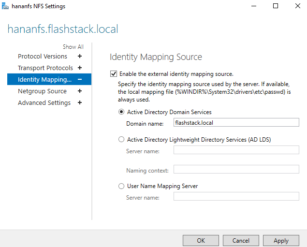Open the Protocol Versions page
The image size is (307, 247).
[x=43, y=57]
